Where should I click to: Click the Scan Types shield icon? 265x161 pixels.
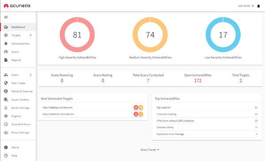coord(6,83)
